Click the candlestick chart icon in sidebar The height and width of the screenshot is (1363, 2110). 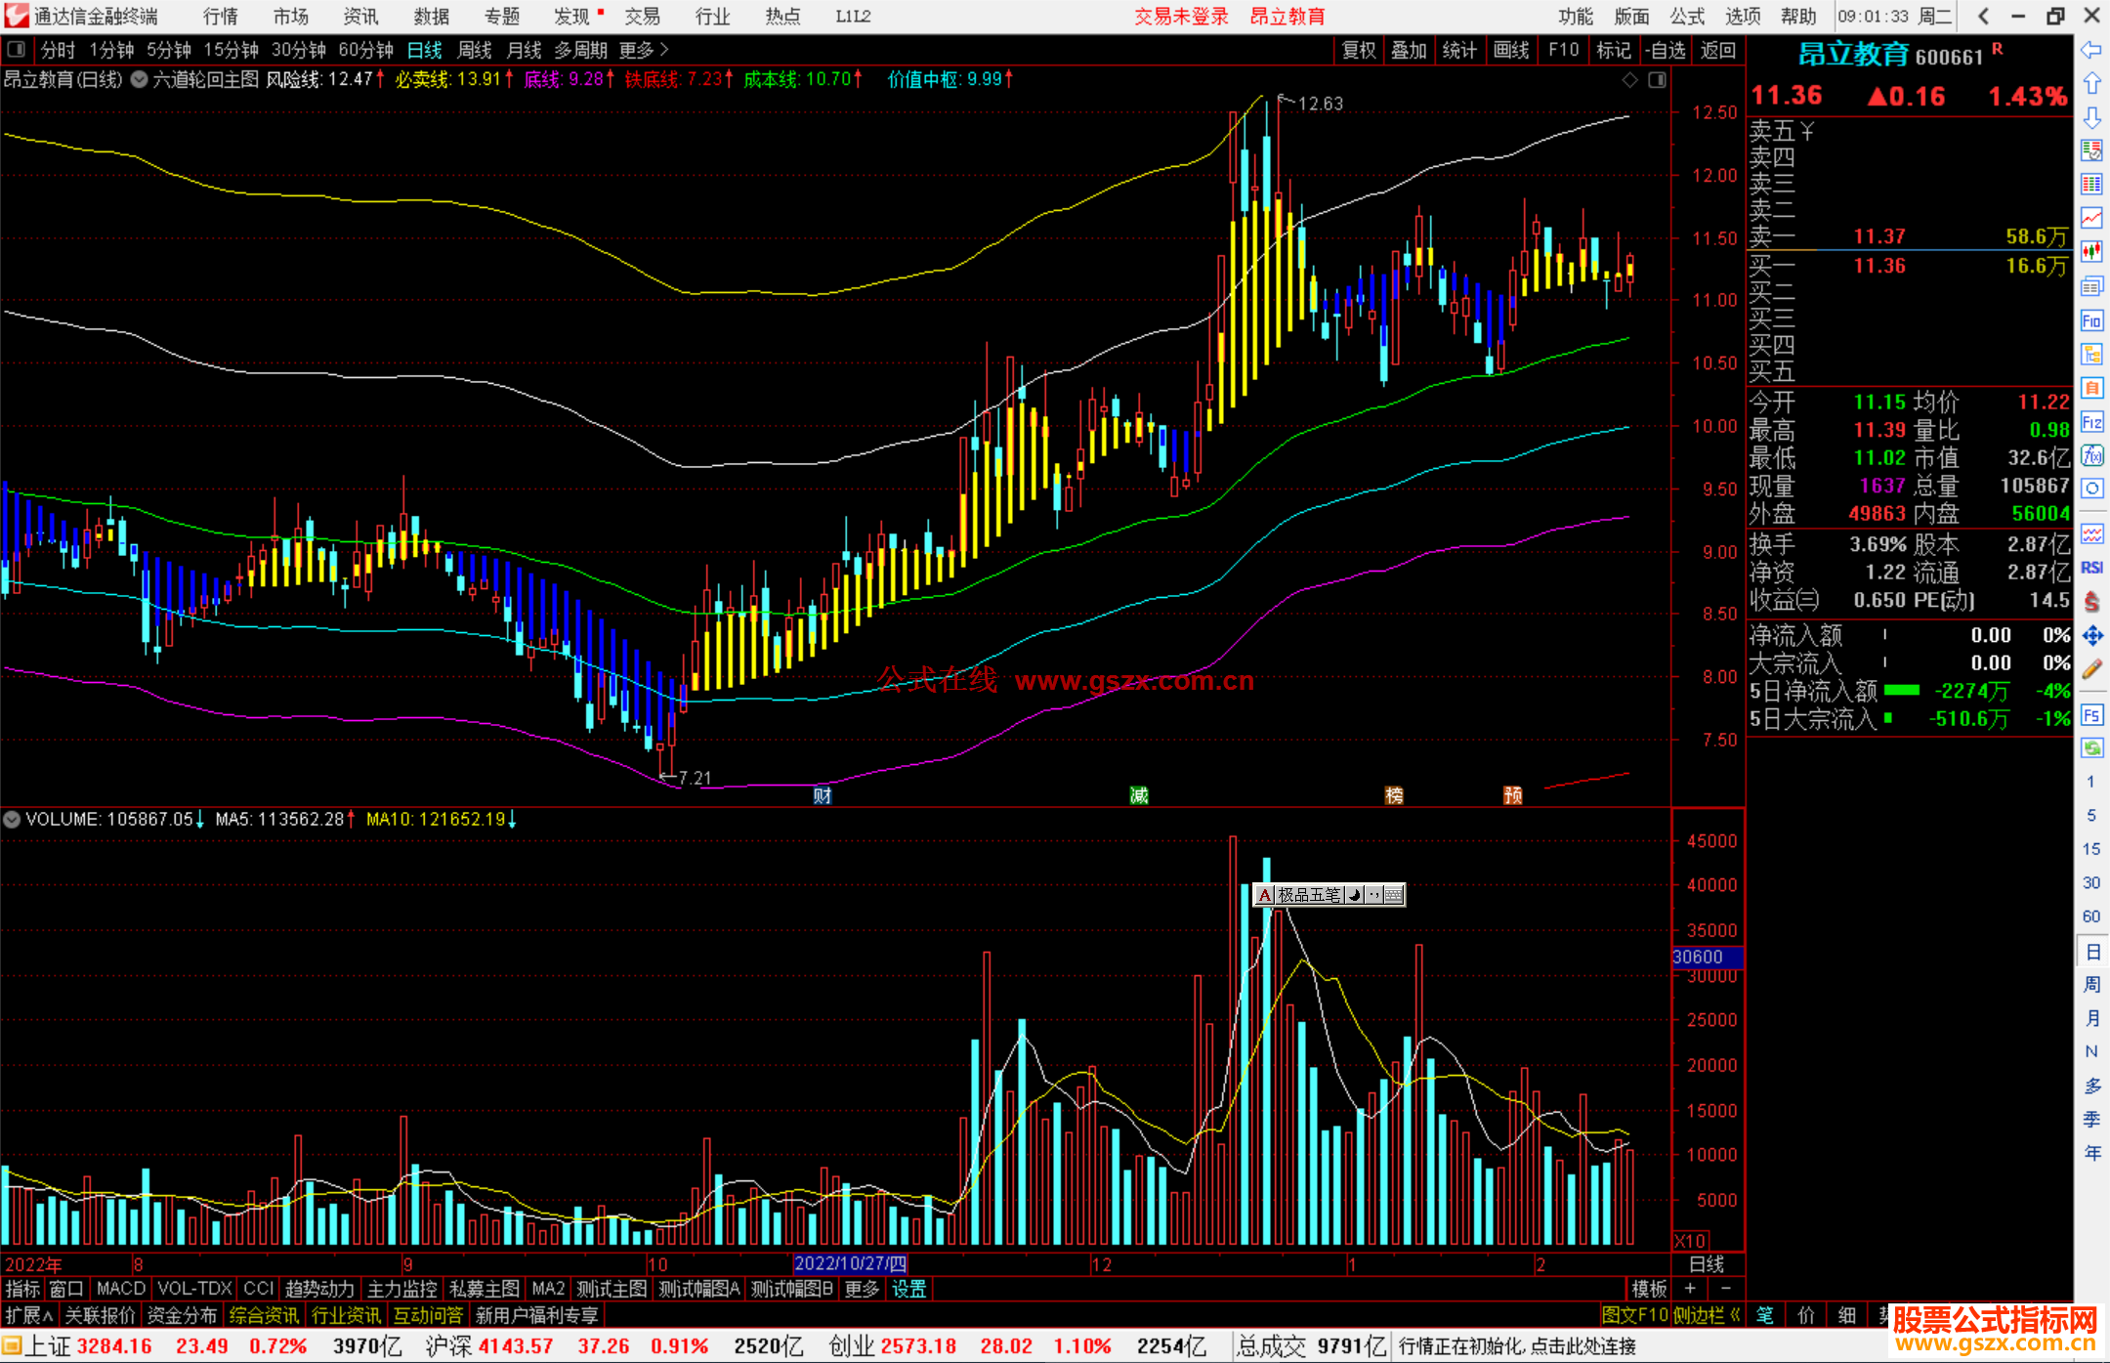click(x=2091, y=252)
